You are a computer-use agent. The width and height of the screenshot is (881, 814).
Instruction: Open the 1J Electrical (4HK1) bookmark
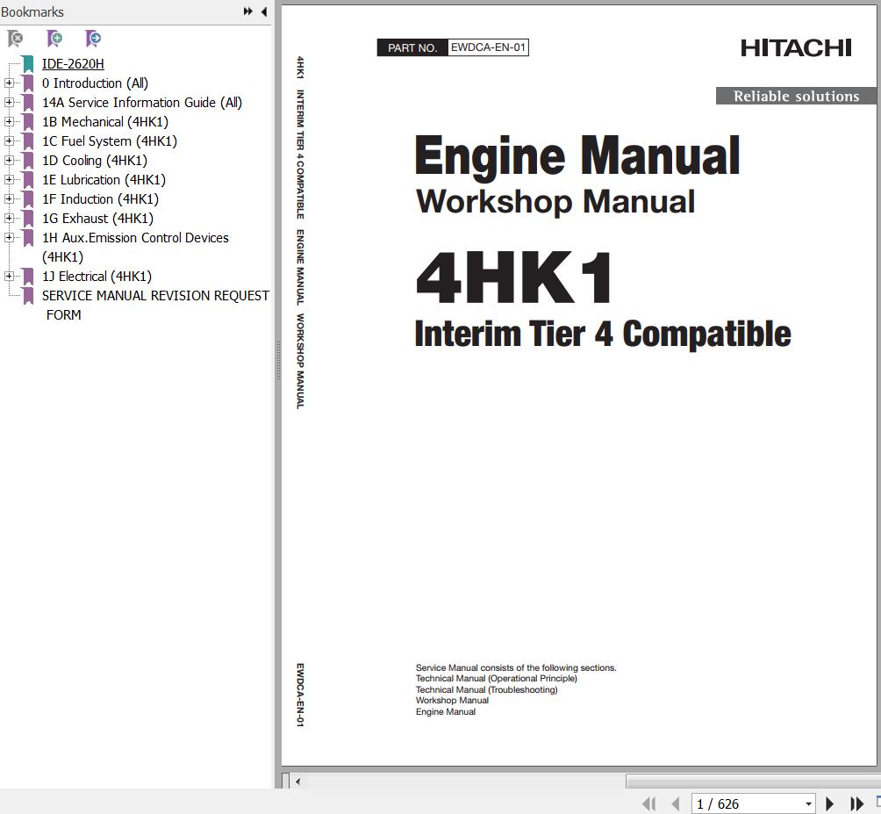97,276
